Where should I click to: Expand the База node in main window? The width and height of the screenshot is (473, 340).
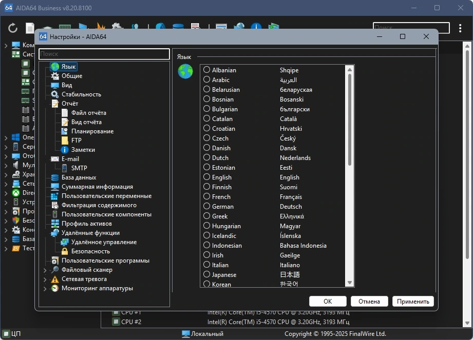(6, 239)
